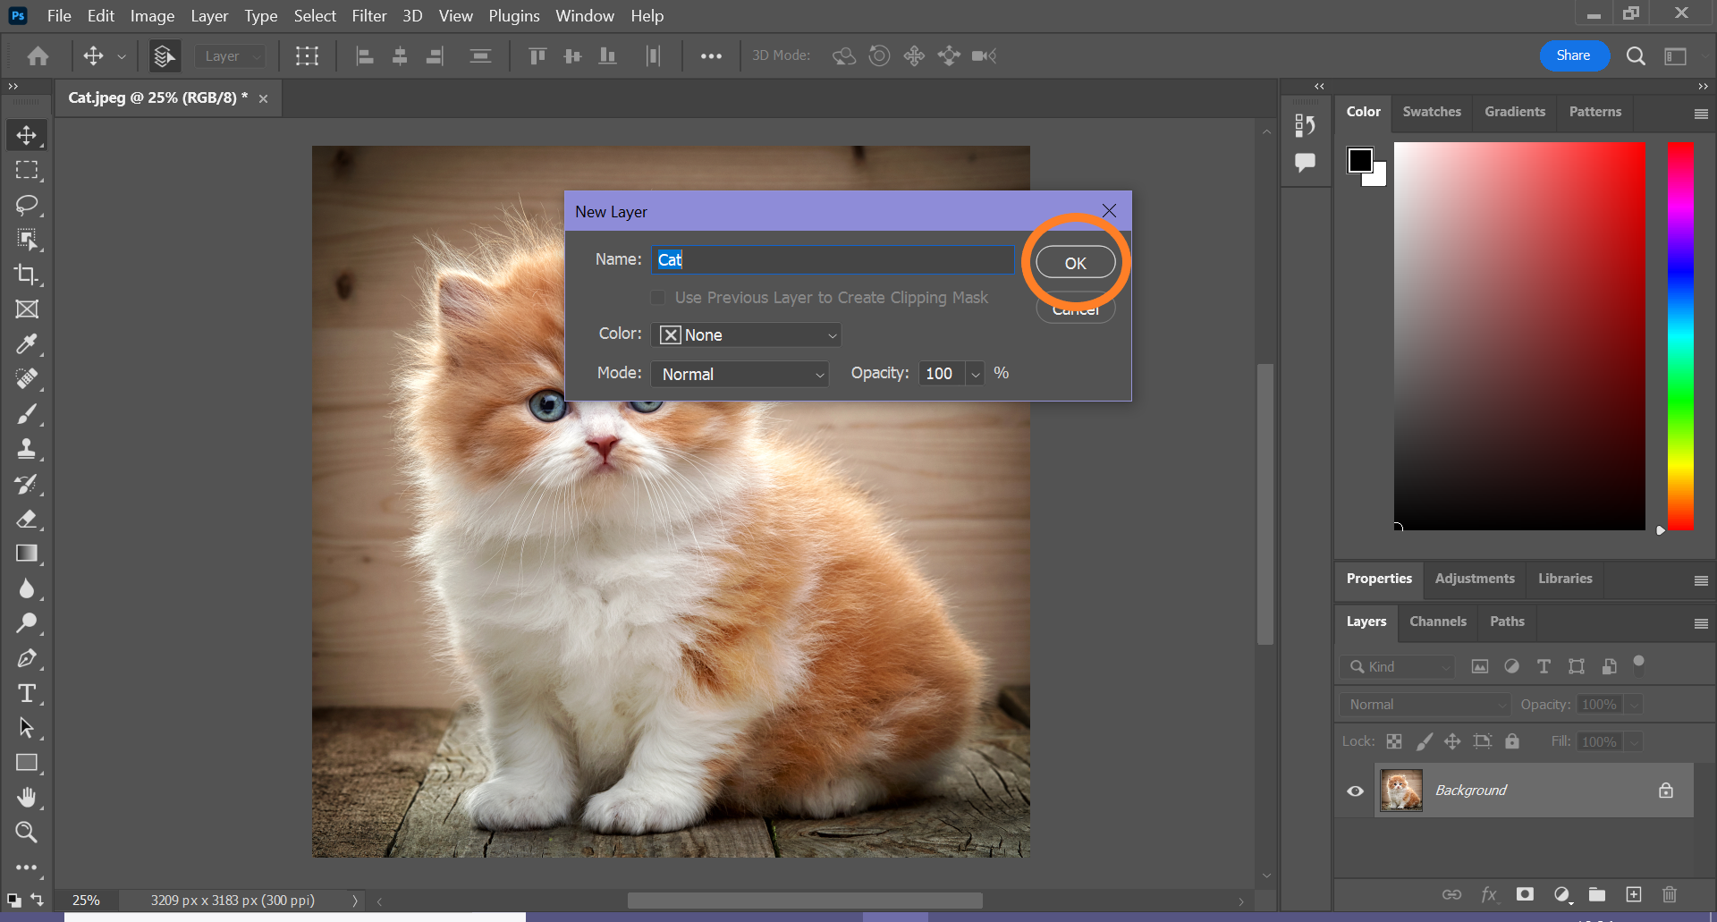Select the Eyedropper tool
The height and width of the screenshot is (922, 1717).
tap(26, 344)
